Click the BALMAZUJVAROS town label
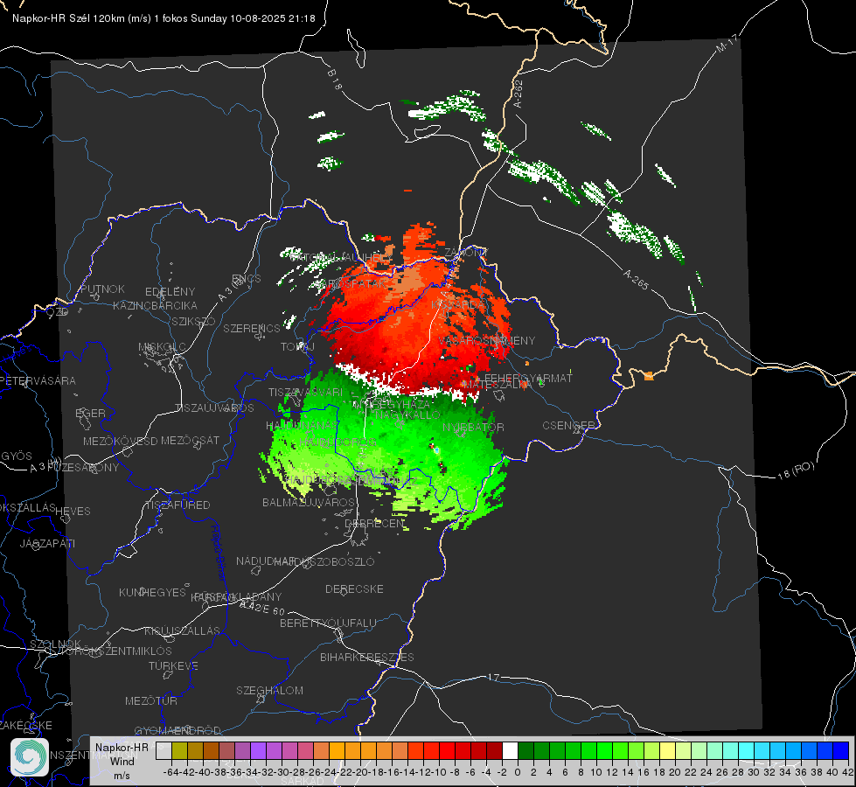856x787 pixels. pos(309,502)
